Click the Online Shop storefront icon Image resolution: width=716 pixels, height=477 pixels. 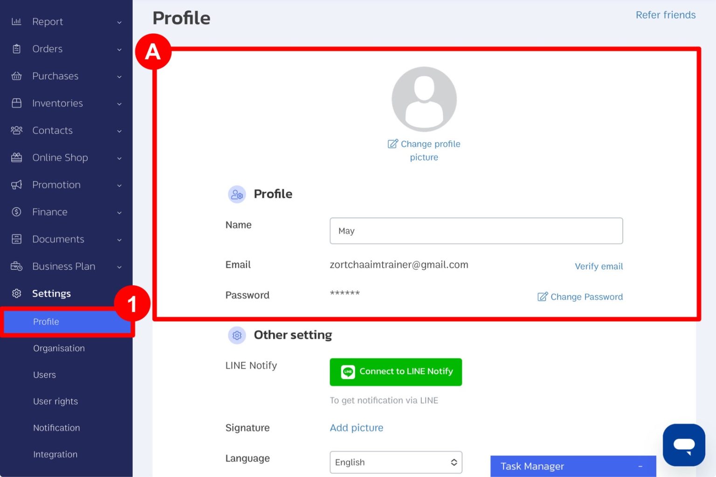pos(16,158)
